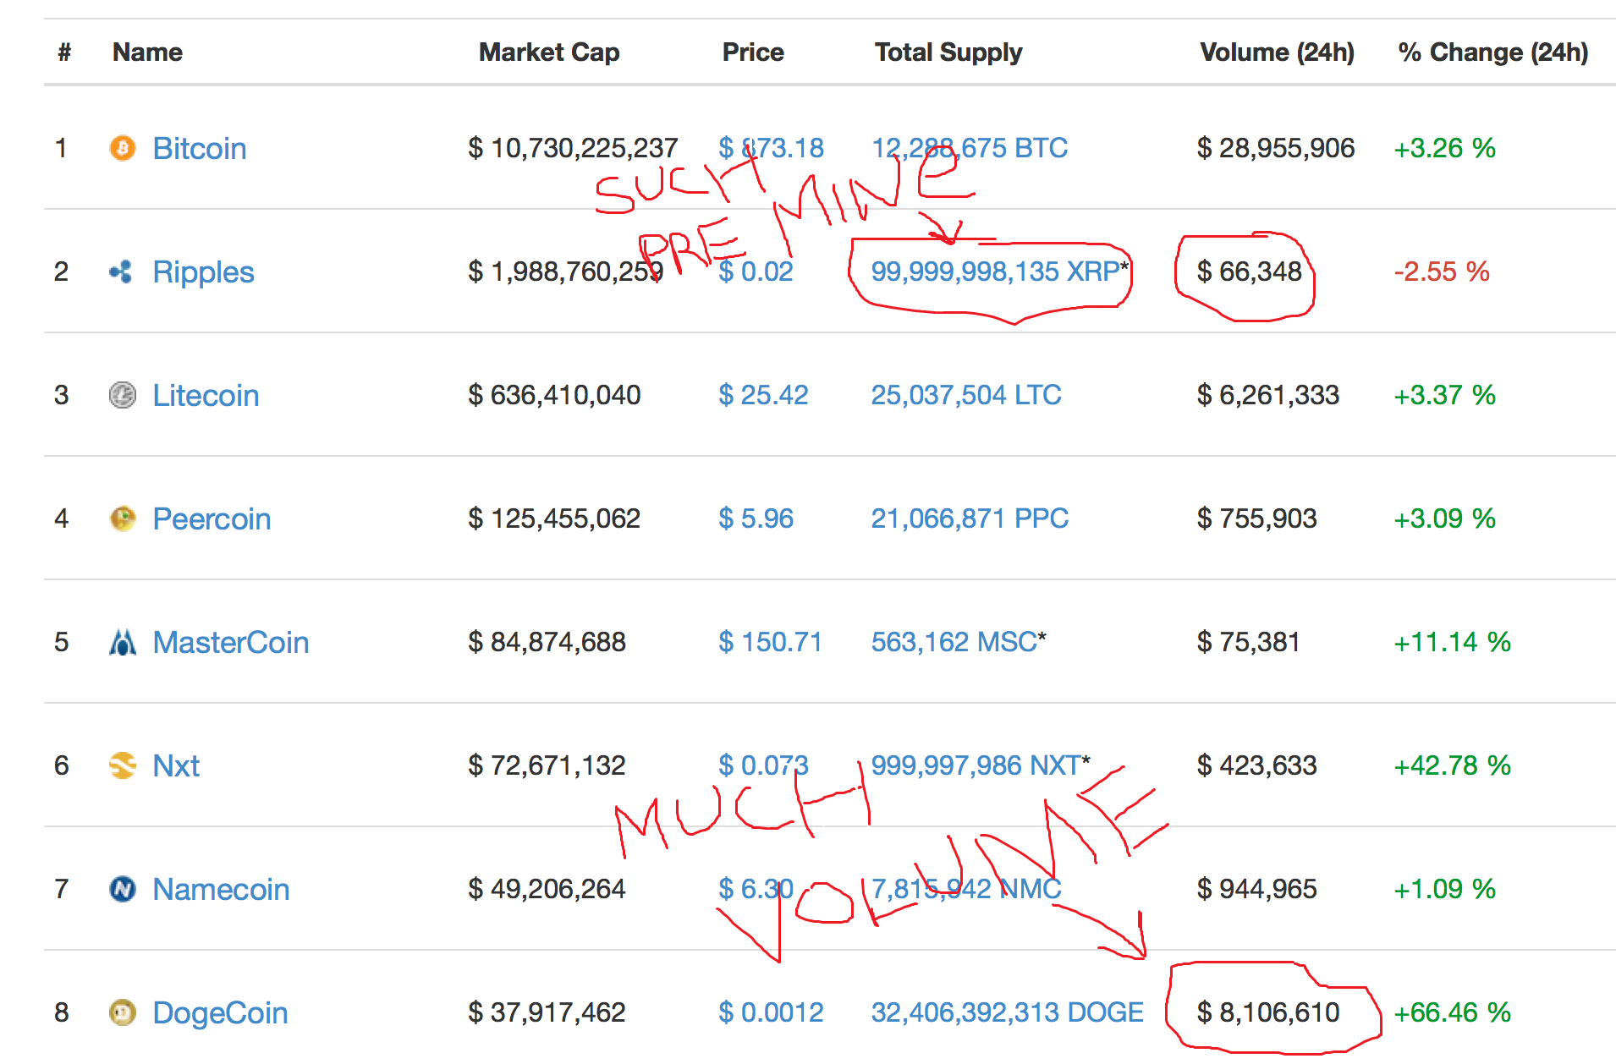Viewport: 1616px width, 1064px height.
Task: Click Bitcoin volume $ 28,955,906
Action: (1276, 148)
